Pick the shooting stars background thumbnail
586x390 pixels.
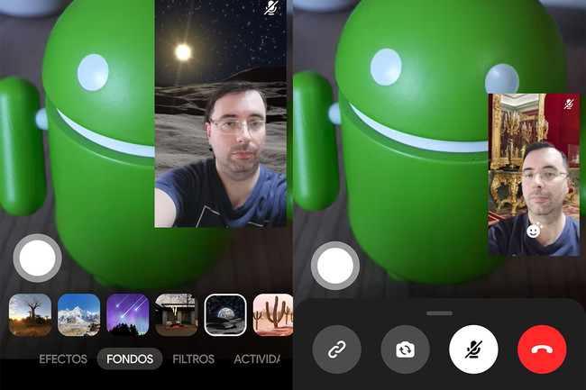128,315
